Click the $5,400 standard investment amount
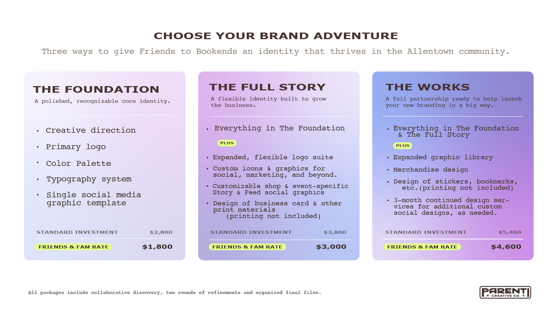The width and height of the screenshot is (552, 311). click(510, 232)
